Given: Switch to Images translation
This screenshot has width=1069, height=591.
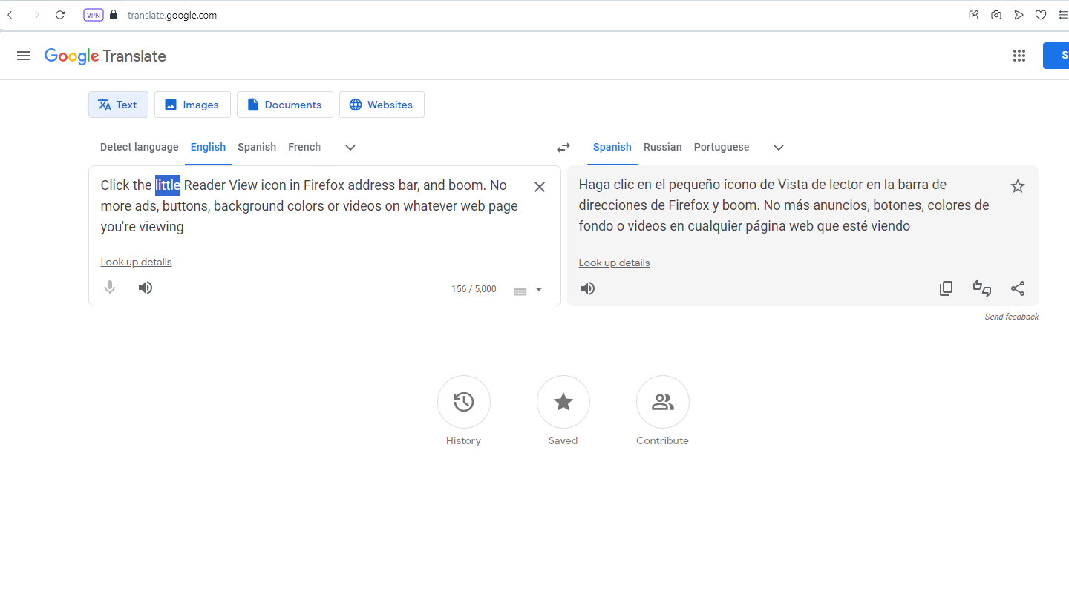Looking at the screenshot, I should coord(192,105).
